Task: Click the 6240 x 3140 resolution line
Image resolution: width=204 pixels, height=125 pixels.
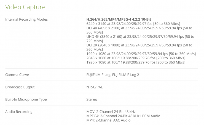Action: pyautogui.click(x=133, y=24)
